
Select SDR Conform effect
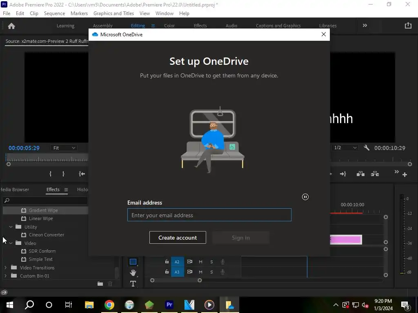click(x=42, y=251)
